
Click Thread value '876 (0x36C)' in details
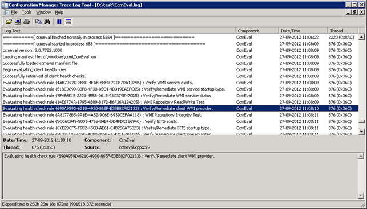point(43,147)
